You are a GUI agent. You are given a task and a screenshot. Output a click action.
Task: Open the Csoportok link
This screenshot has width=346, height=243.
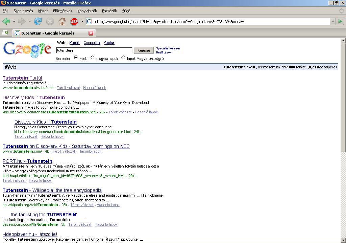click(92, 43)
